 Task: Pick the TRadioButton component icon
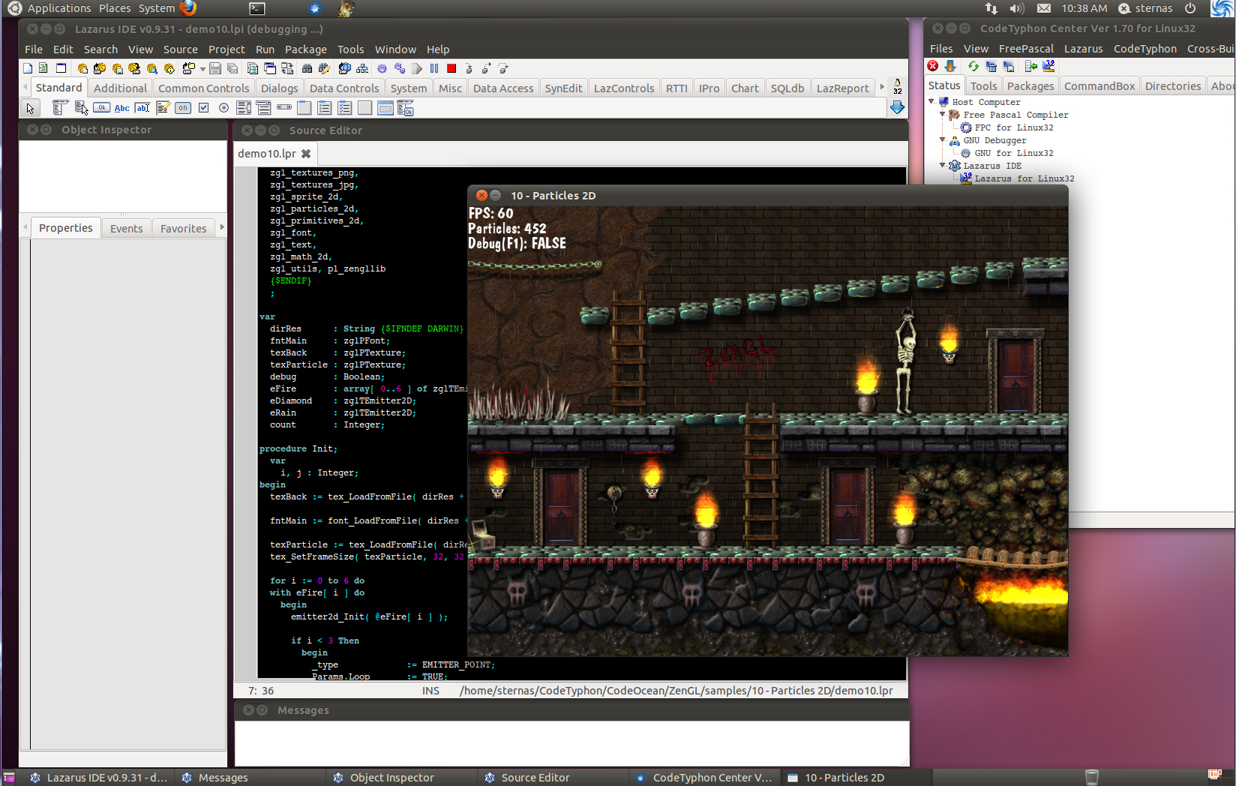point(223,108)
